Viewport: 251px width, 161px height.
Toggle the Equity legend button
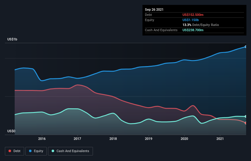36,151
